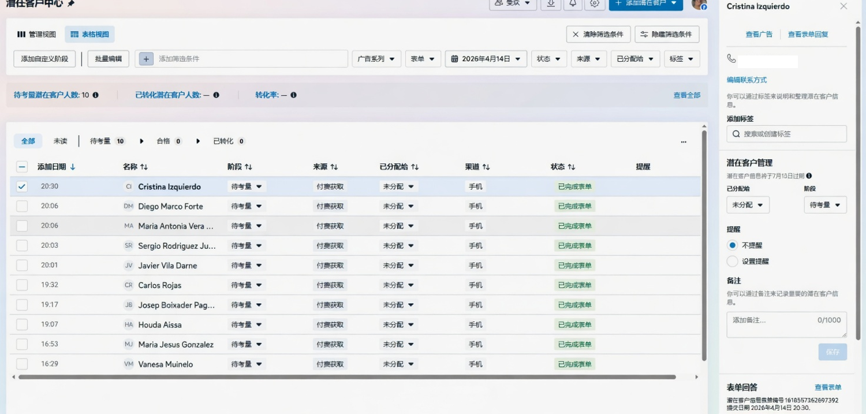Click the 清除筛选条件 button
Screen dimensions: 866x414
coord(599,34)
